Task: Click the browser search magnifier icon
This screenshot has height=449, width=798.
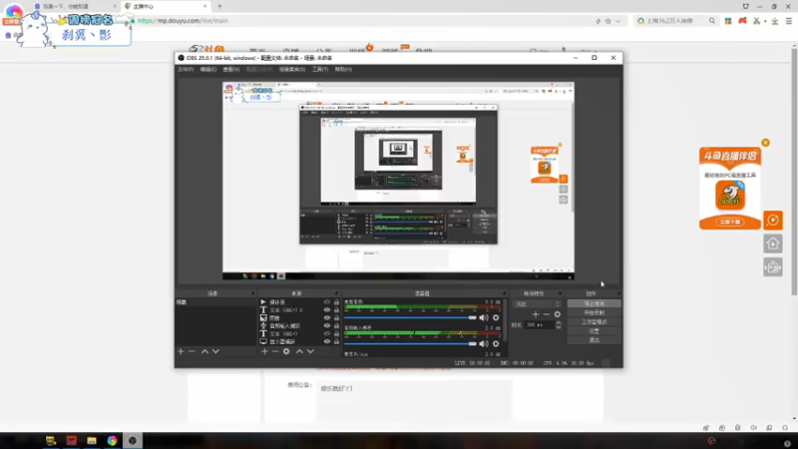Action: coord(712,21)
